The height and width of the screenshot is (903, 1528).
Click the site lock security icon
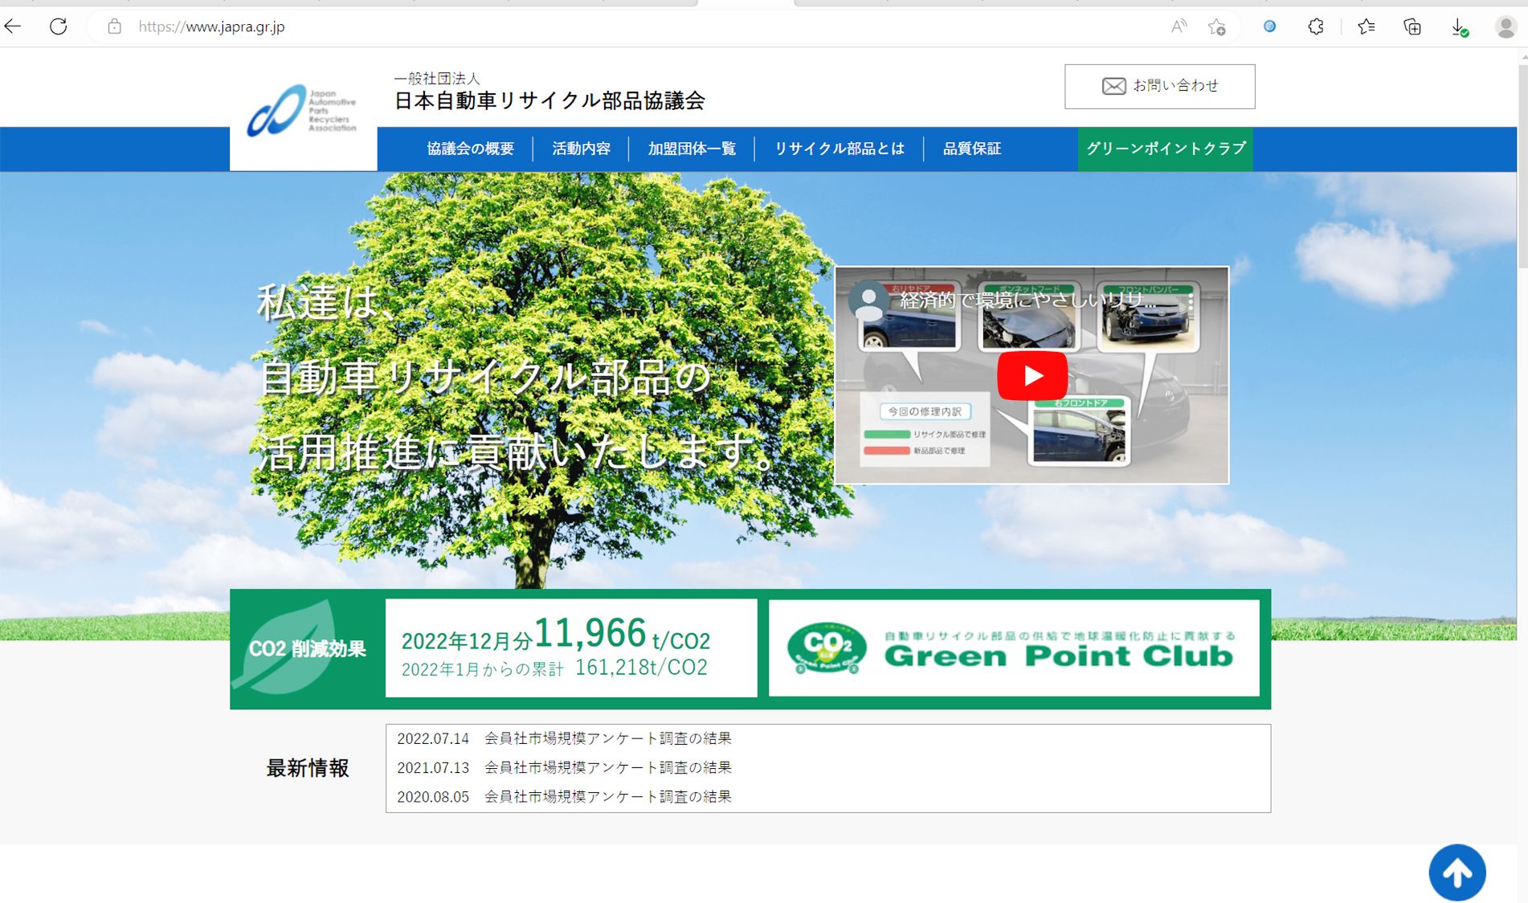point(115,27)
